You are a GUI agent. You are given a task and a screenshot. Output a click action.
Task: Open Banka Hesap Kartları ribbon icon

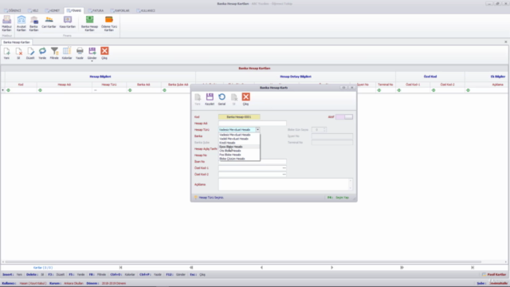89,23
